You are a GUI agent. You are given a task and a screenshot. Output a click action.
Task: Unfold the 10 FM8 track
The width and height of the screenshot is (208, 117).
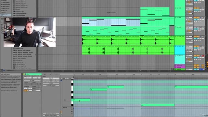175,8
